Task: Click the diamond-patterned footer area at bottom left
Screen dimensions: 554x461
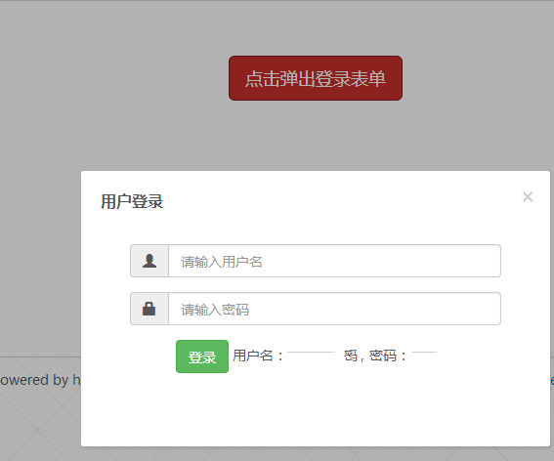Action: coord(40,424)
